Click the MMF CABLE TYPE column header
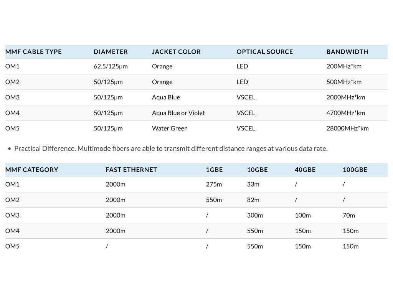393x307 pixels. coord(33,52)
